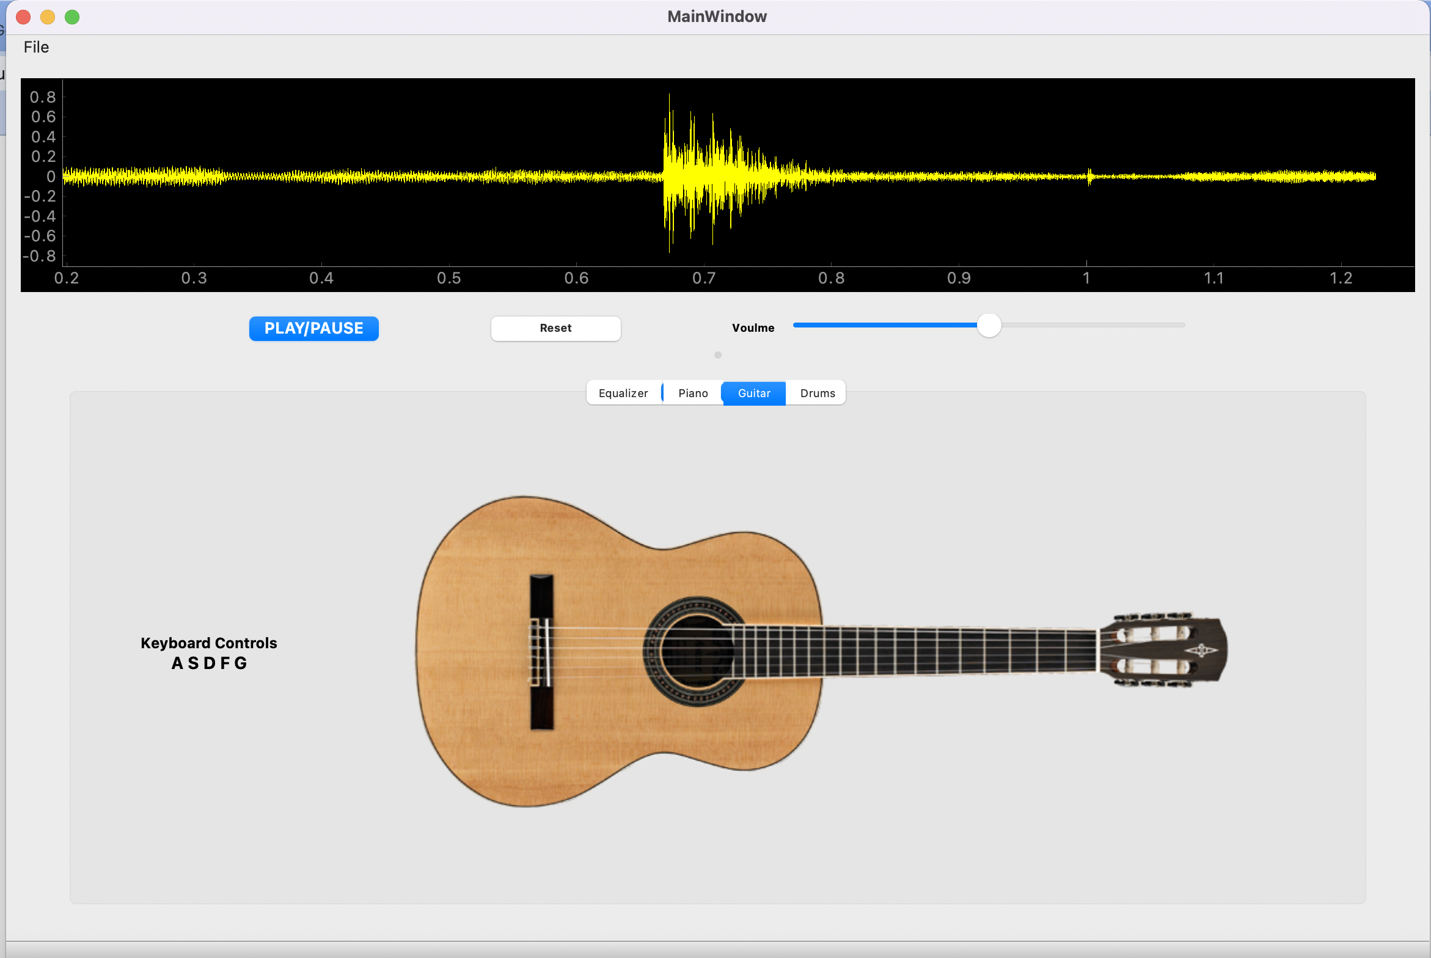Open the Piano tab
This screenshot has height=958, width=1431.
pos(692,393)
